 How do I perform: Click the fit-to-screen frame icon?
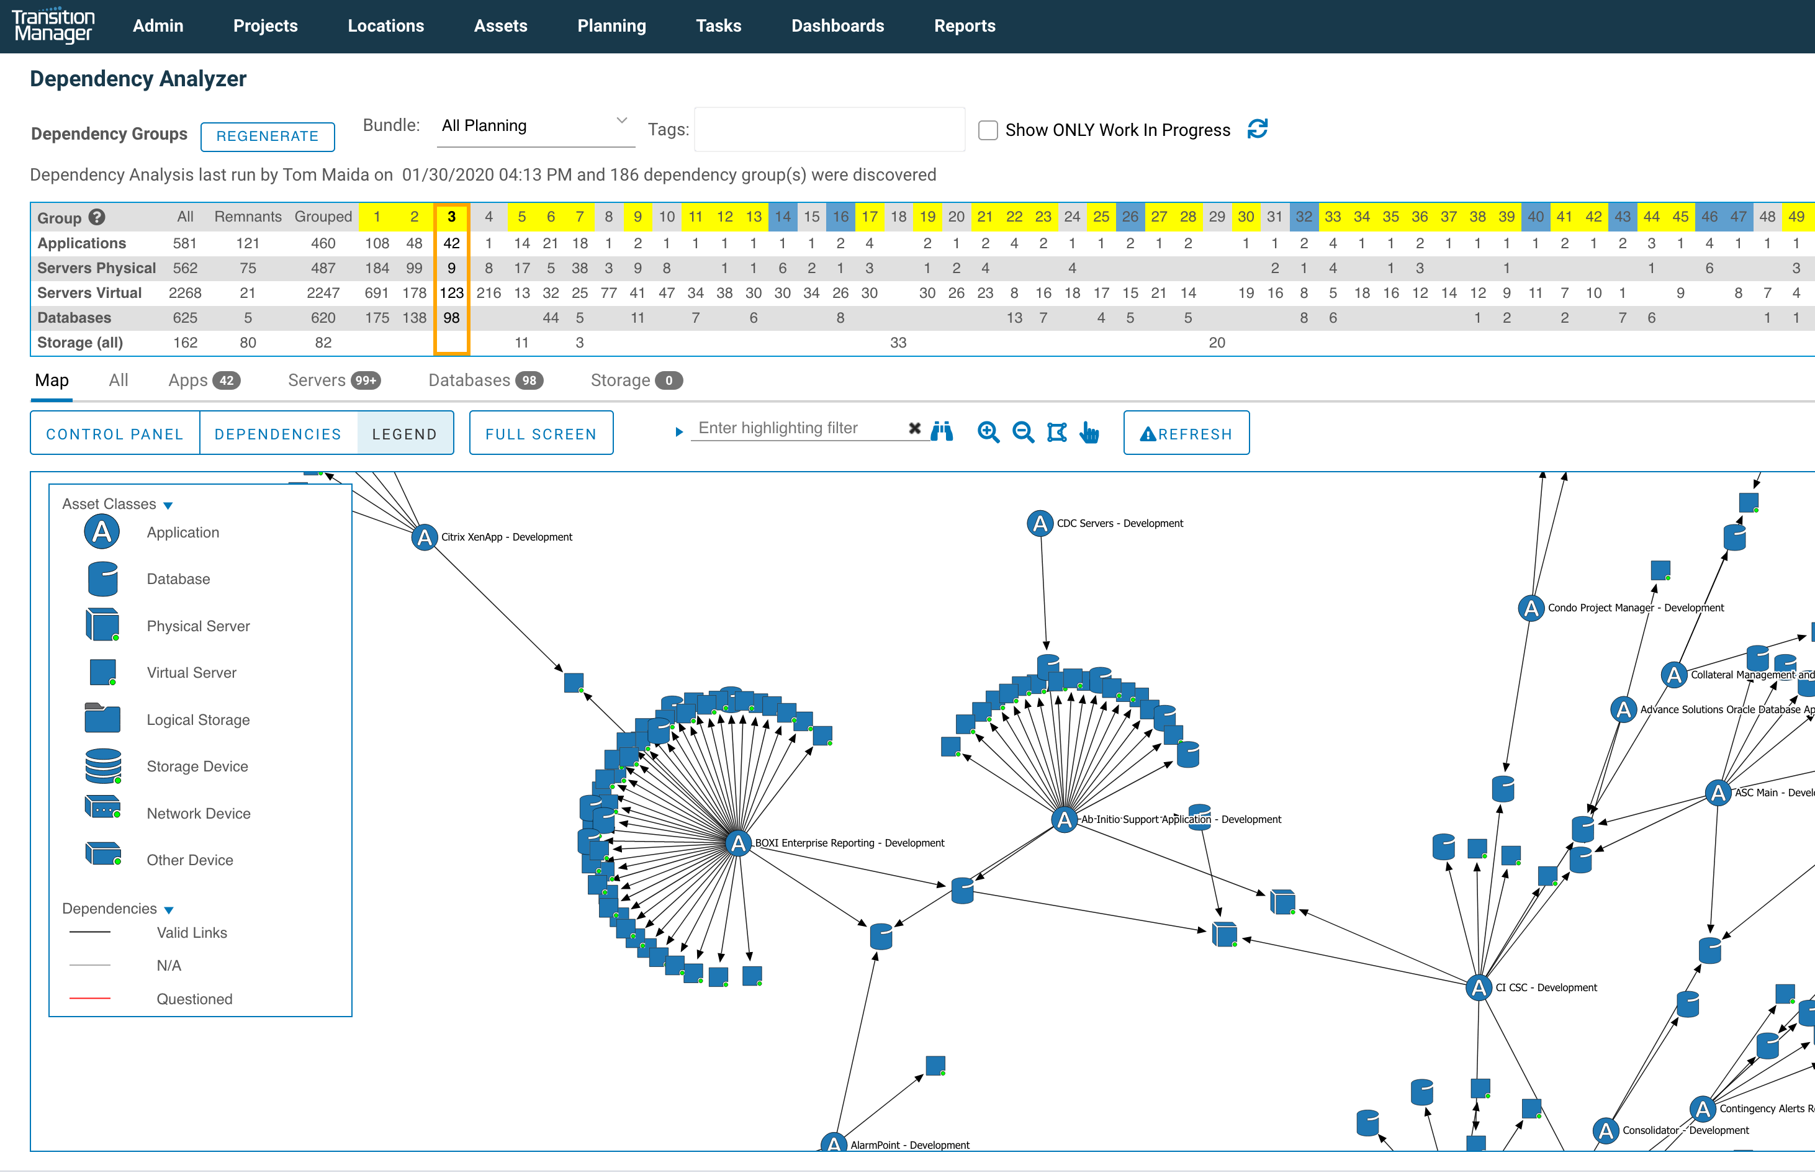pyautogui.click(x=1056, y=432)
